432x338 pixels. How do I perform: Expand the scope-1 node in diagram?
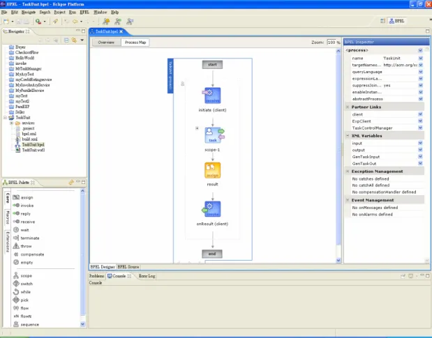(x=197, y=128)
